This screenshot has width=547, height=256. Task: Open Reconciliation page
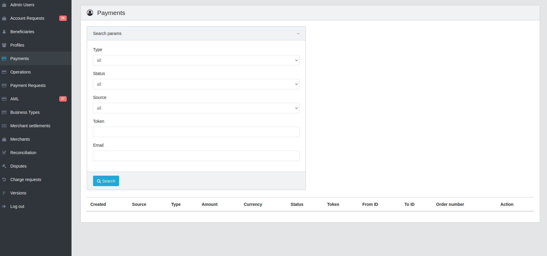coord(36,153)
